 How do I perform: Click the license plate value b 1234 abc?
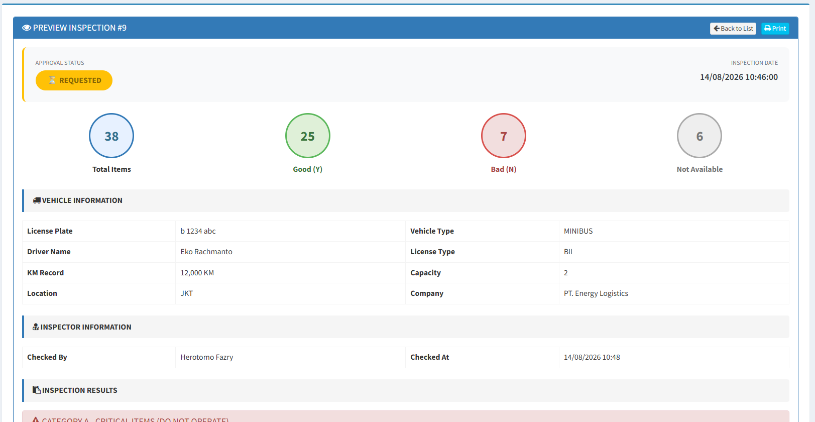pyautogui.click(x=198, y=231)
